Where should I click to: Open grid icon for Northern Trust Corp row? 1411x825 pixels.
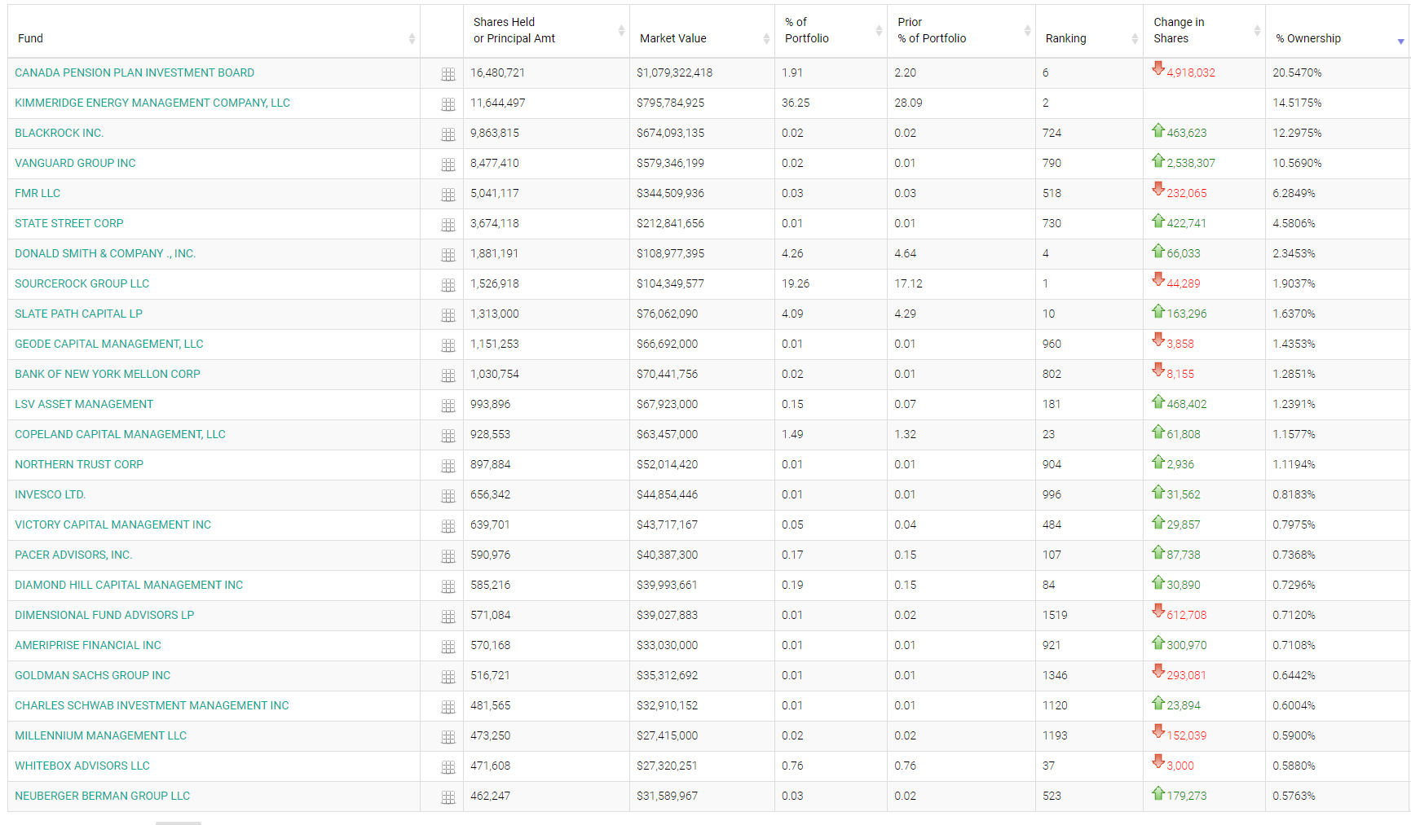448,466
